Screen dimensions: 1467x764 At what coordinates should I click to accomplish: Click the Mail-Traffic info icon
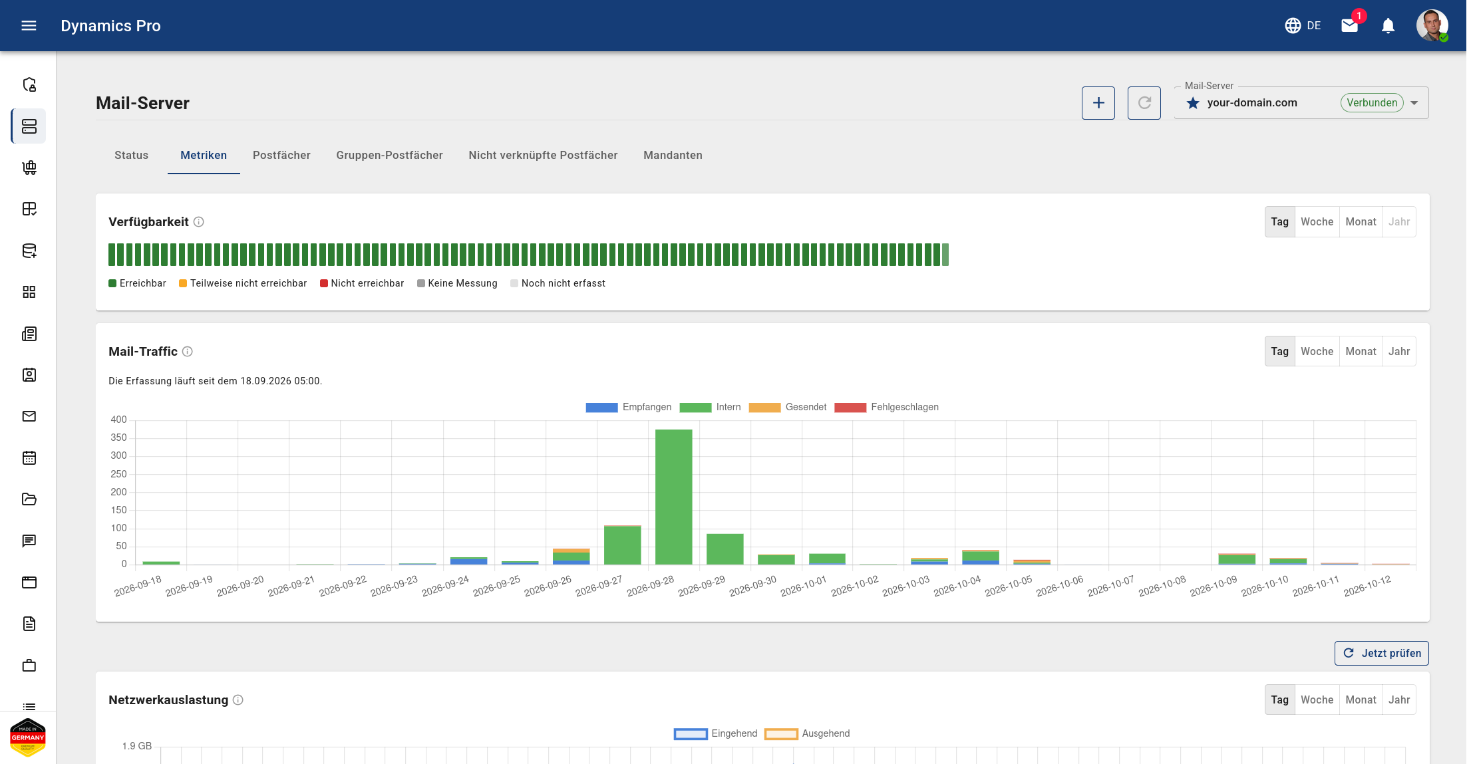pyautogui.click(x=188, y=351)
